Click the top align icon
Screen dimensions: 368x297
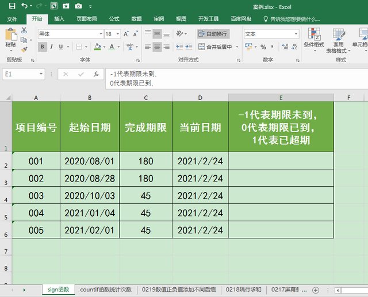tap(148, 34)
